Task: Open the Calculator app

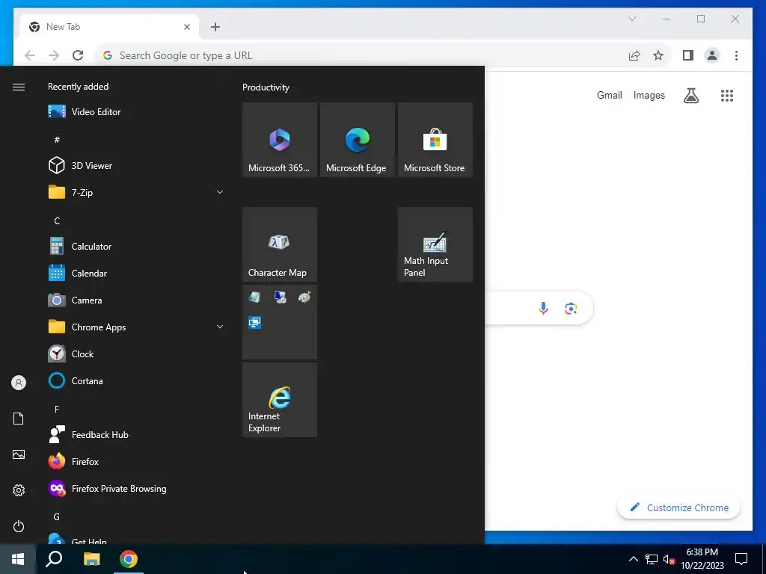Action: 135,247
